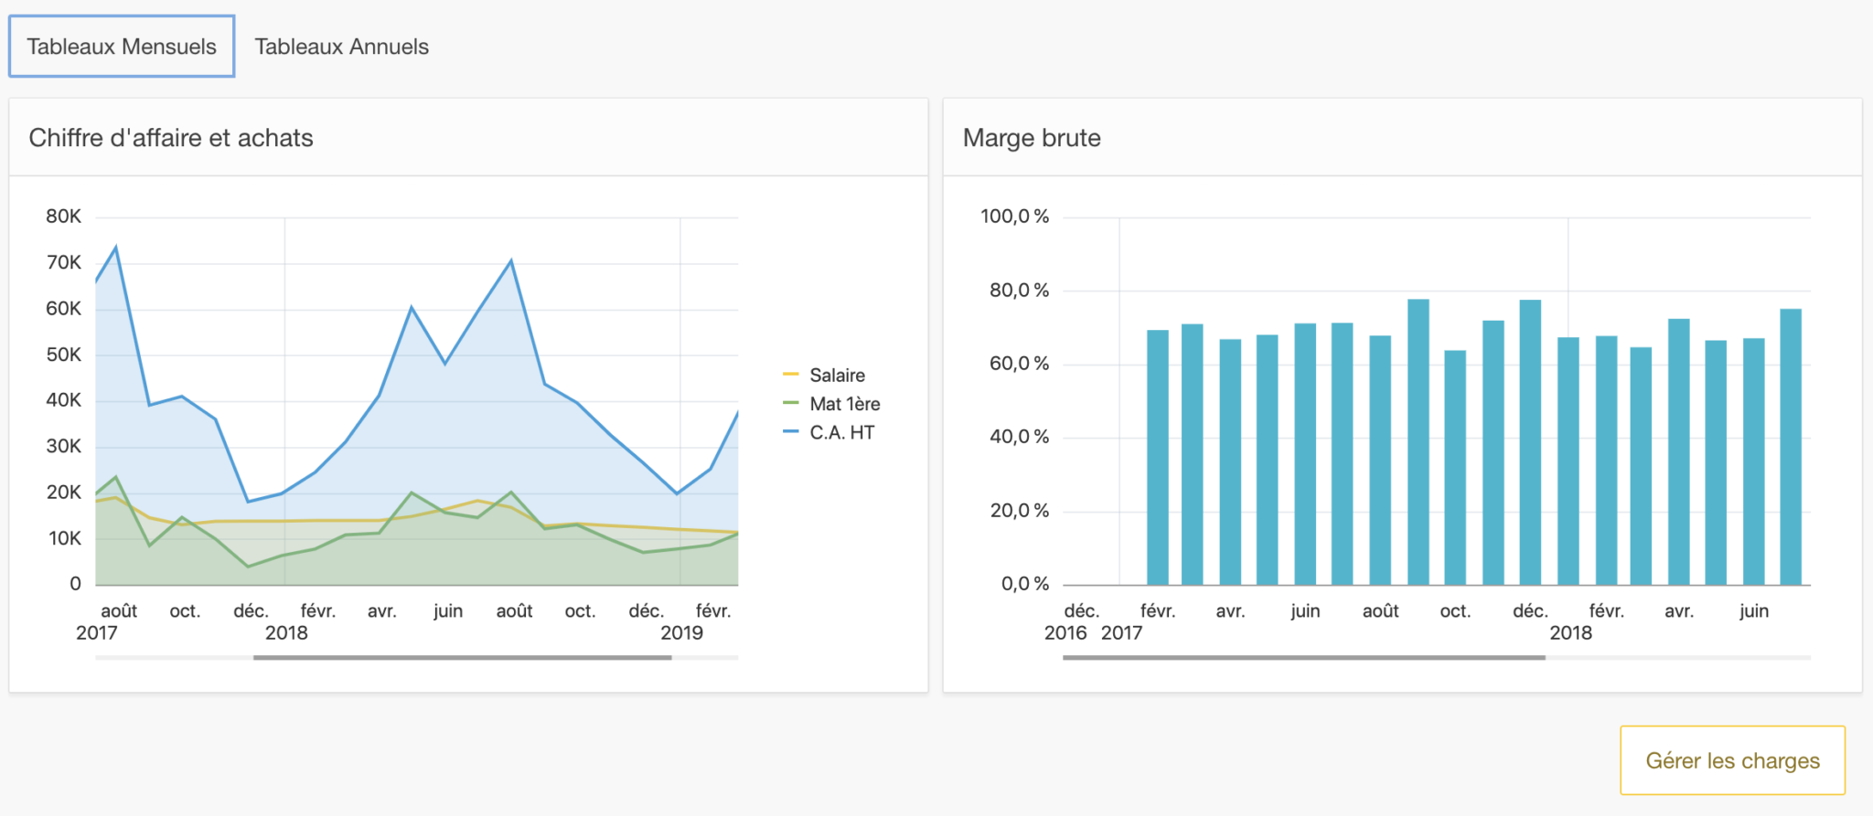Click the scrollbar thumb under Marge brute chart
This screenshot has width=1873, height=816.
(x=1303, y=657)
